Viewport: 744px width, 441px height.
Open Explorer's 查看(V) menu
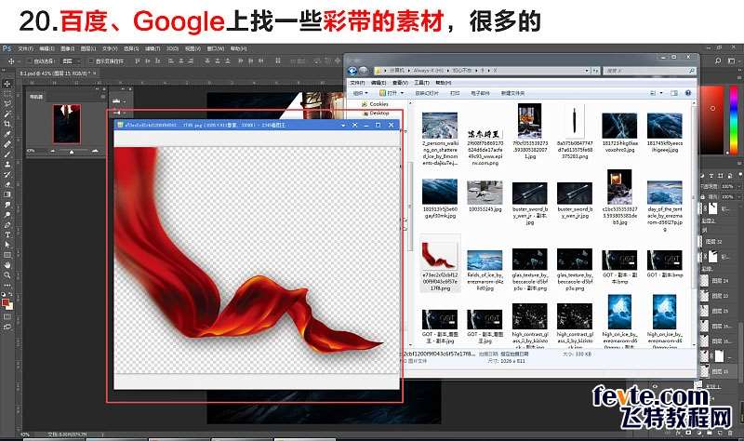click(400, 83)
